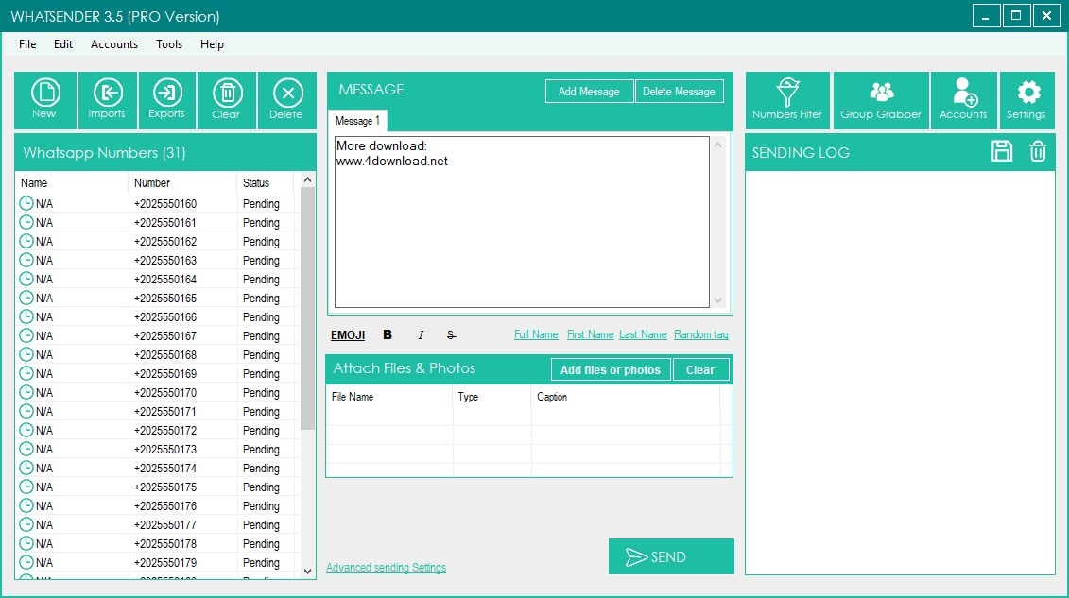This screenshot has height=598, width=1069.
Task: Click Pending status of +2025550168
Action: [261, 355]
